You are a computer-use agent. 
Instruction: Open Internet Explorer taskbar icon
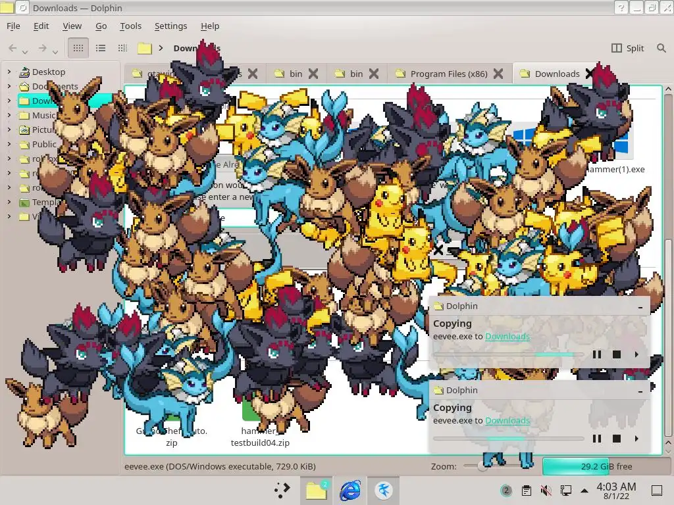point(350,490)
